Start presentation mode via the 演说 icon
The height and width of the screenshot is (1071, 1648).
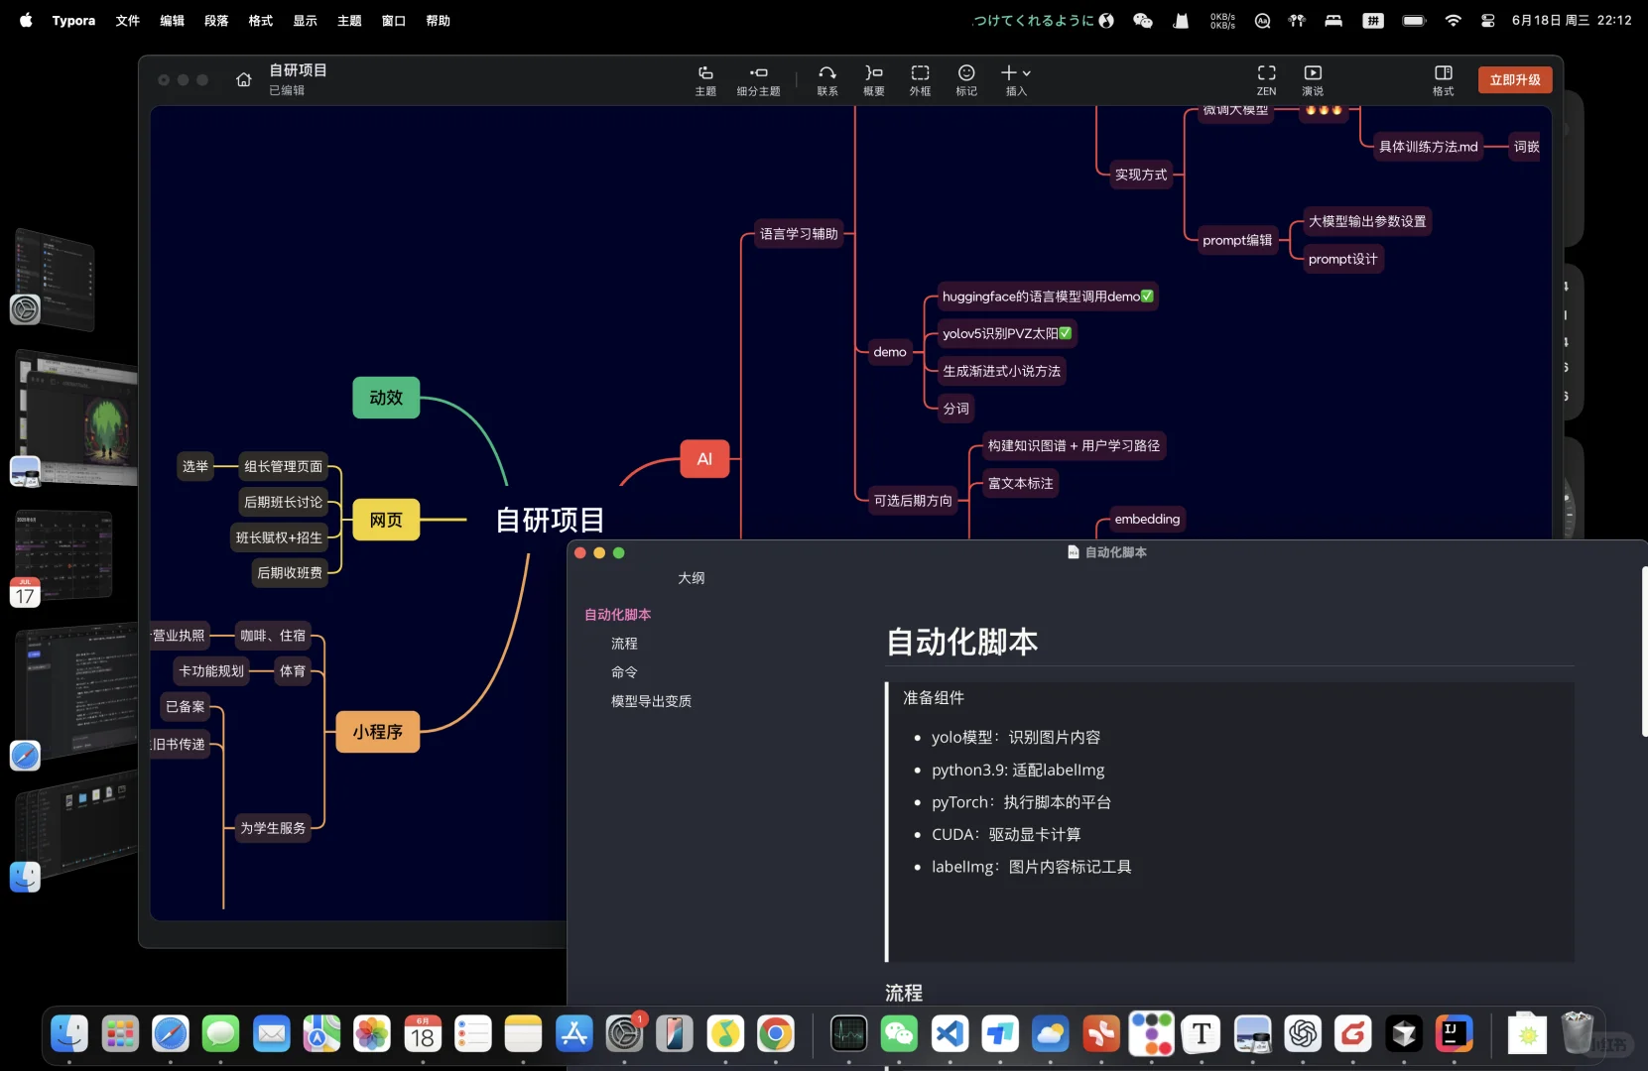(1313, 79)
